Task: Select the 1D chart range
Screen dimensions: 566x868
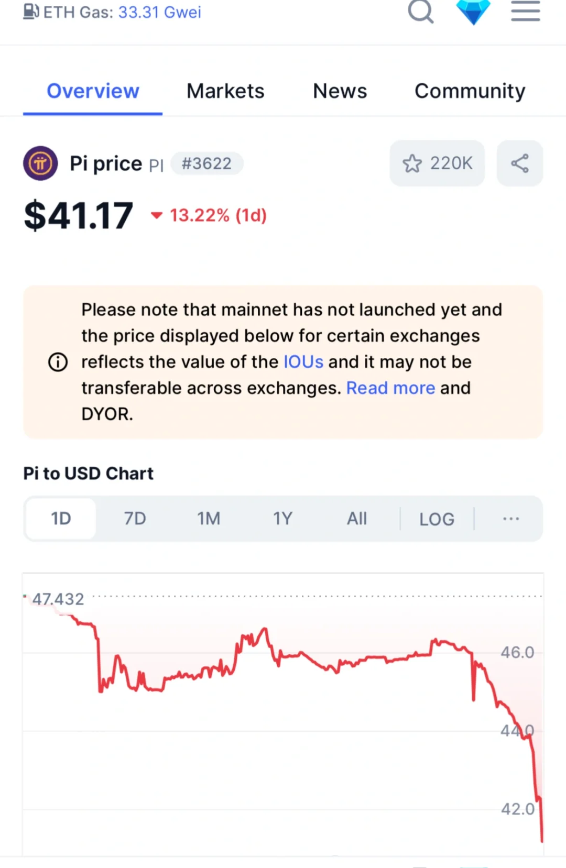Action: (61, 519)
